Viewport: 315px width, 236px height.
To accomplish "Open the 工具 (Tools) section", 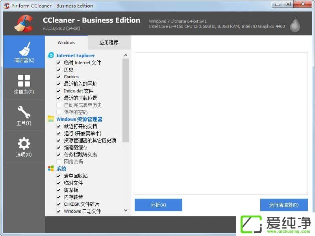I will pyautogui.click(x=24, y=115).
